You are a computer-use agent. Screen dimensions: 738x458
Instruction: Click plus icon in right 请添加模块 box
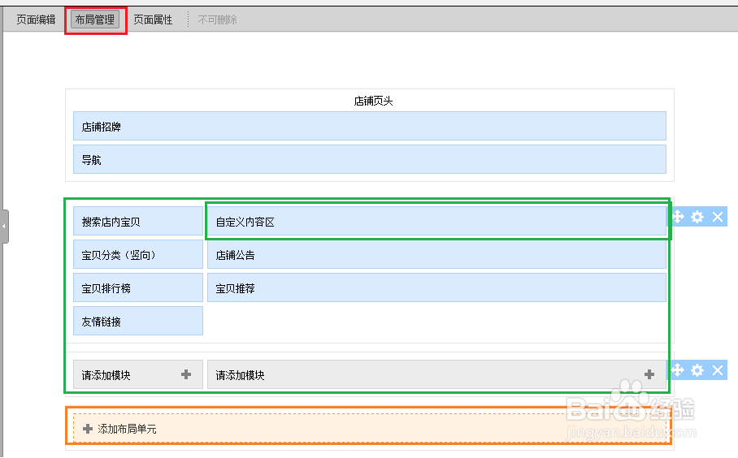649,374
